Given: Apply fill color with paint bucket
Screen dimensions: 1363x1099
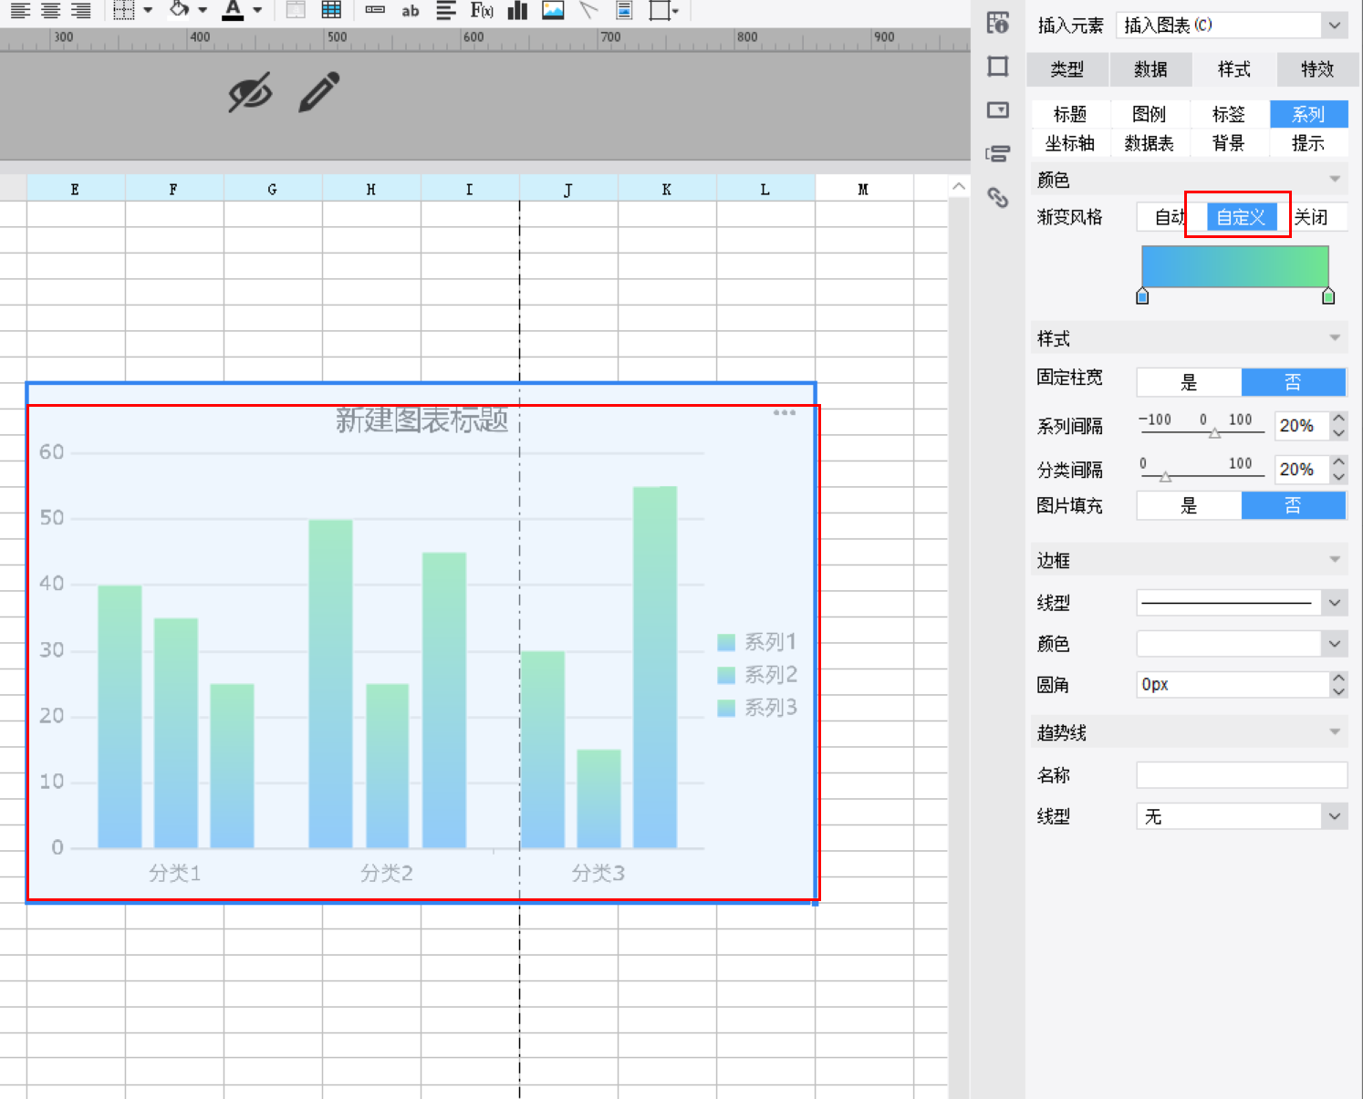Looking at the screenshot, I should [x=180, y=10].
